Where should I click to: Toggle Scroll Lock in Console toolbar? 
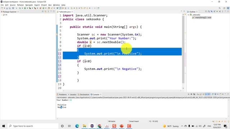coord(201,94)
